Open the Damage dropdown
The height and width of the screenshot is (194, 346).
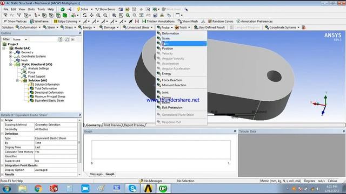click(109, 27)
